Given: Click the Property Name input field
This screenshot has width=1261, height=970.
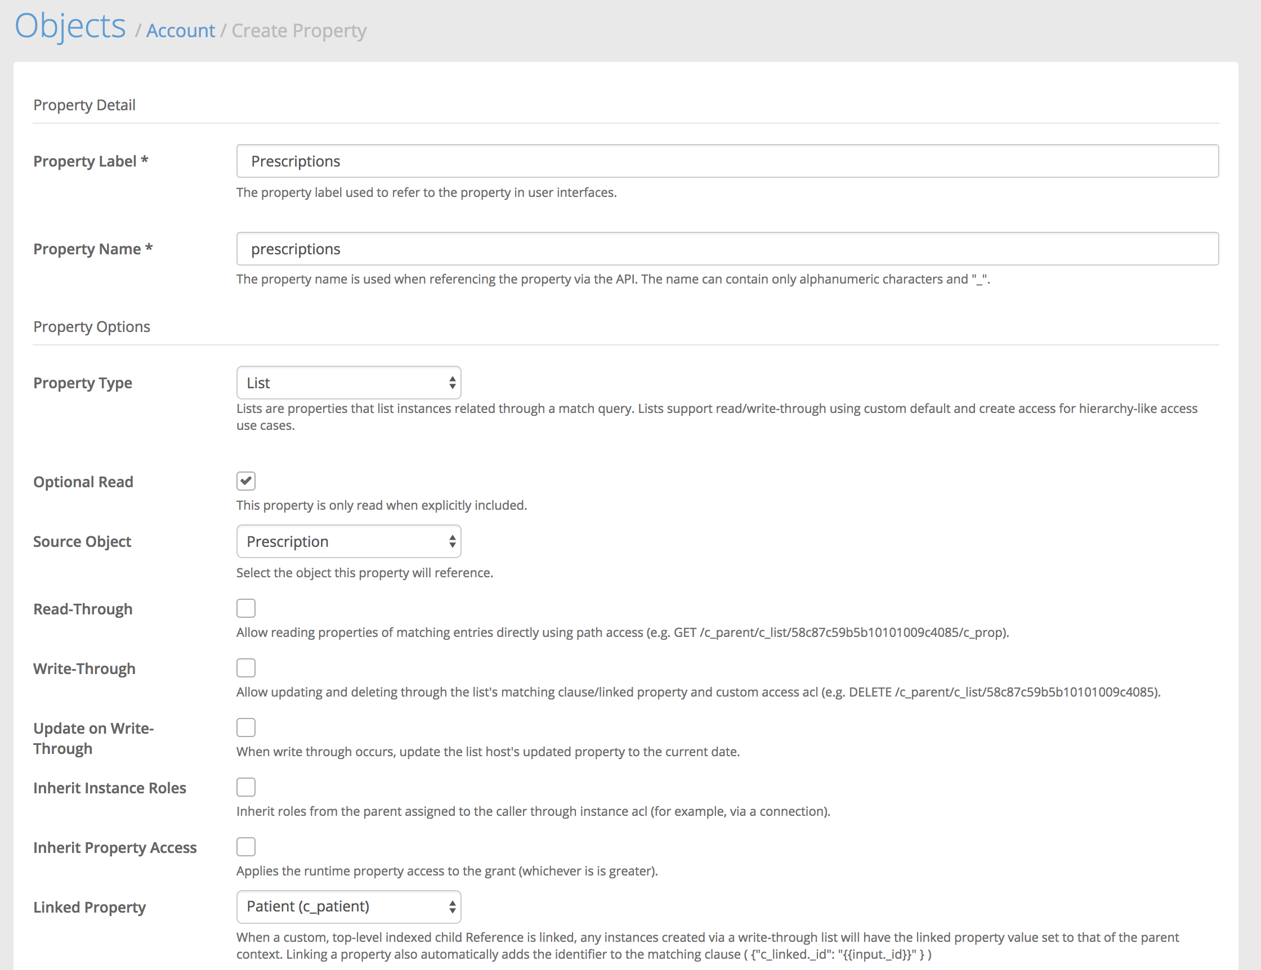Looking at the screenshot, I should (x=727, y=249).
